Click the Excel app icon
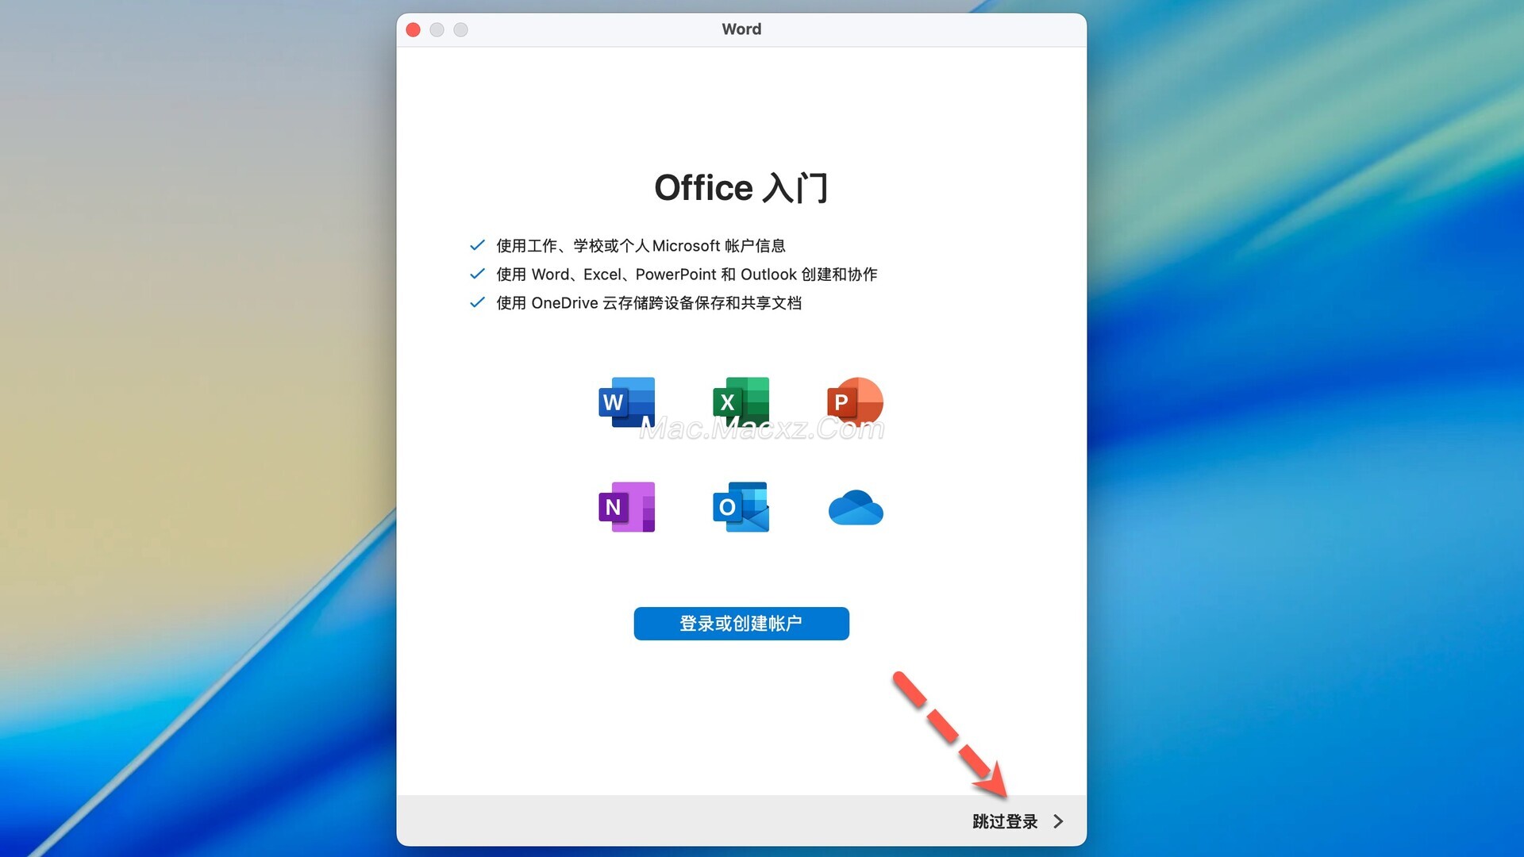 pos(741,402)
